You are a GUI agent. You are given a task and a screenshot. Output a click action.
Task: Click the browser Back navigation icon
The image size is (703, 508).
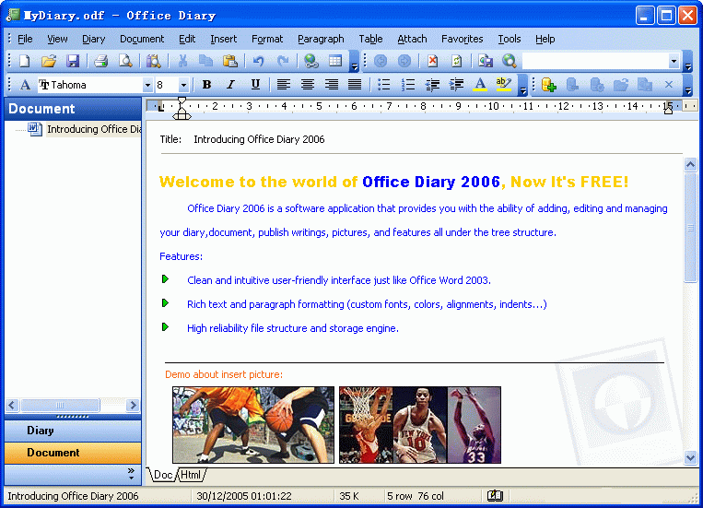pyautogui.click(x=381, y=61)
